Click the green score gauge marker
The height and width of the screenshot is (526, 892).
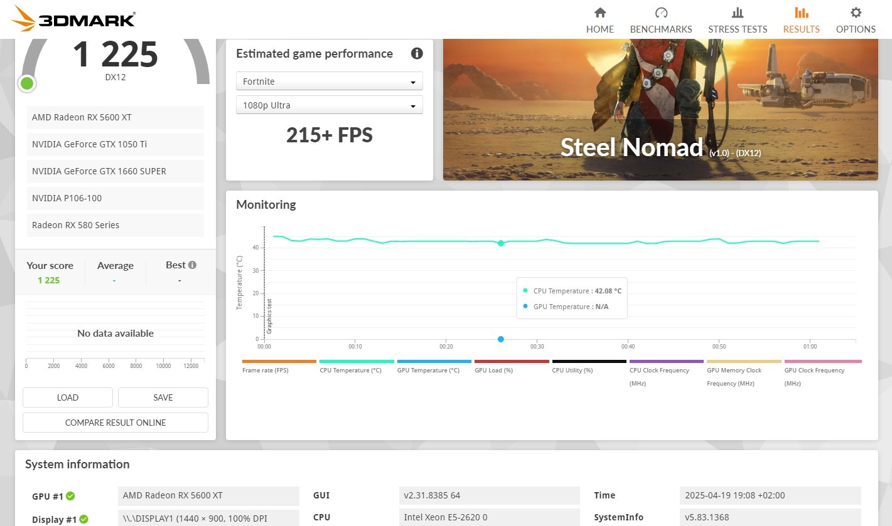click(27, 83)
